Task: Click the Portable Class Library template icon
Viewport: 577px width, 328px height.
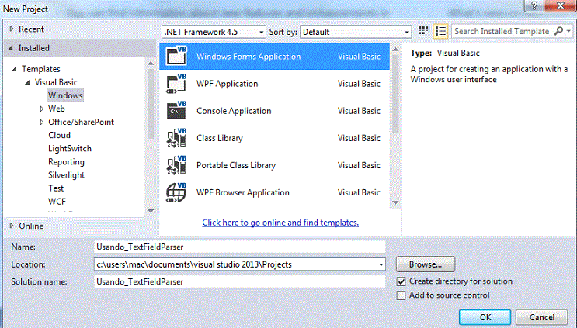Action: pyautogui.click(x=176, y=165)
